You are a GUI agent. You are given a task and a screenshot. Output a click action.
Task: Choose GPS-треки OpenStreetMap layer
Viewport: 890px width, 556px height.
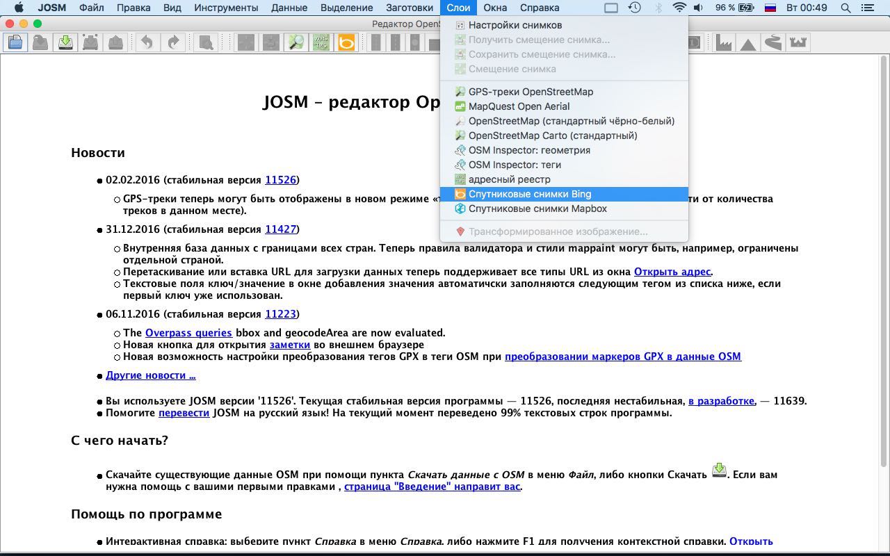(x=564, y=92)
